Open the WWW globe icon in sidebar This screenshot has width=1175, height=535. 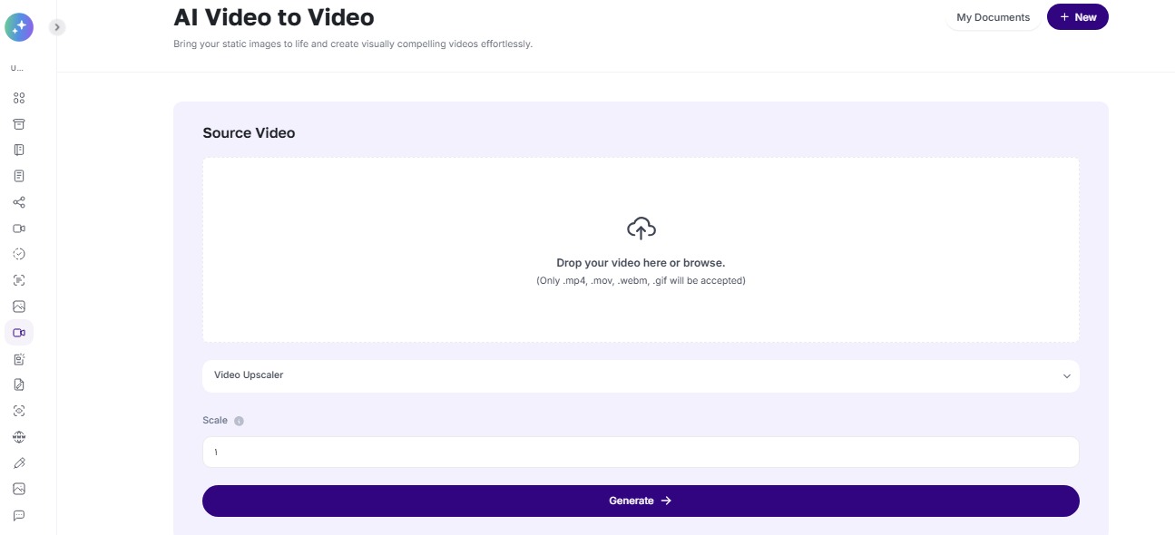[19, 437]
